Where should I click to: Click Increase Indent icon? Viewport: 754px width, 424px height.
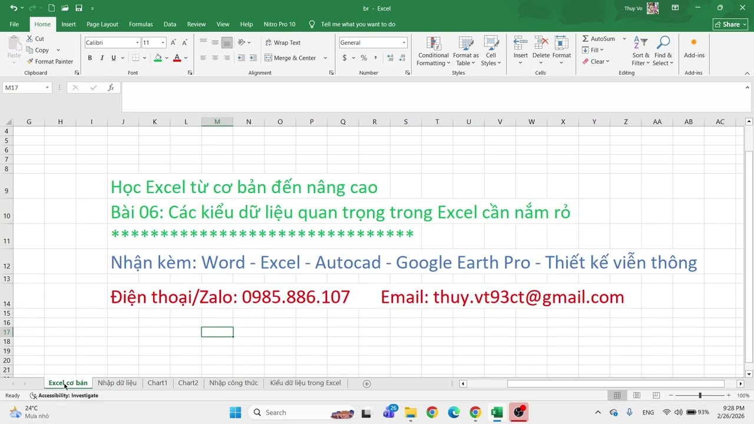(253, 58)
